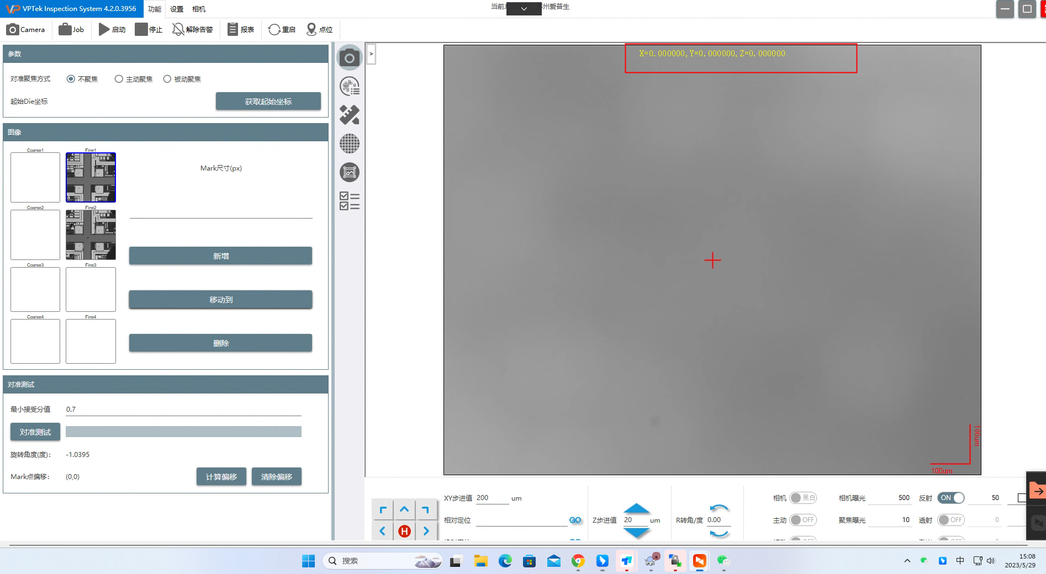Screen dimensions: 1046x574
Task: Open the 功能 menu
Action: point(155,9)
